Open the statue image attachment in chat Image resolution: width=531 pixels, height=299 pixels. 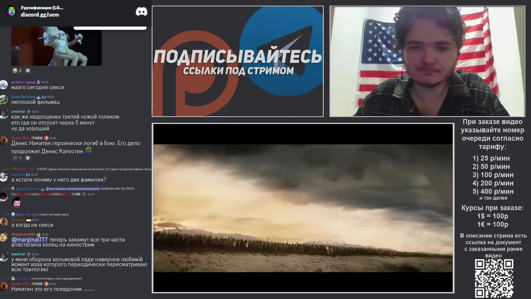coord(56,46)
